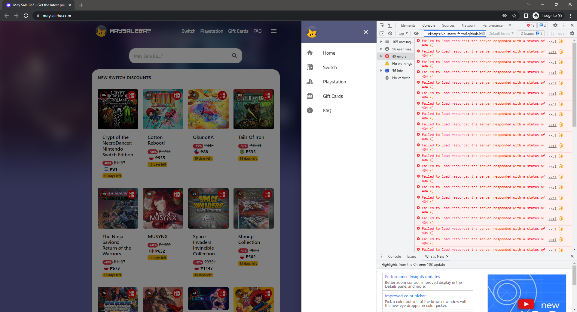Click the search magnifier icon

point(234,56)
